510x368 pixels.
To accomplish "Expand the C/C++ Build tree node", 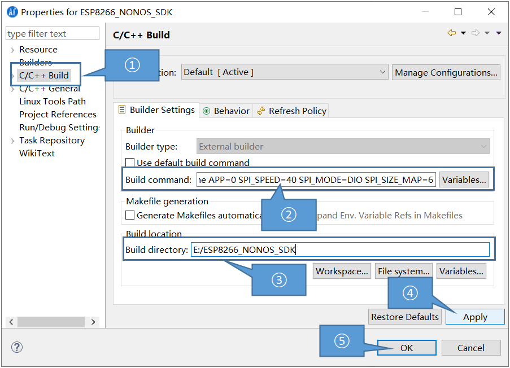I will pos(13,76).
